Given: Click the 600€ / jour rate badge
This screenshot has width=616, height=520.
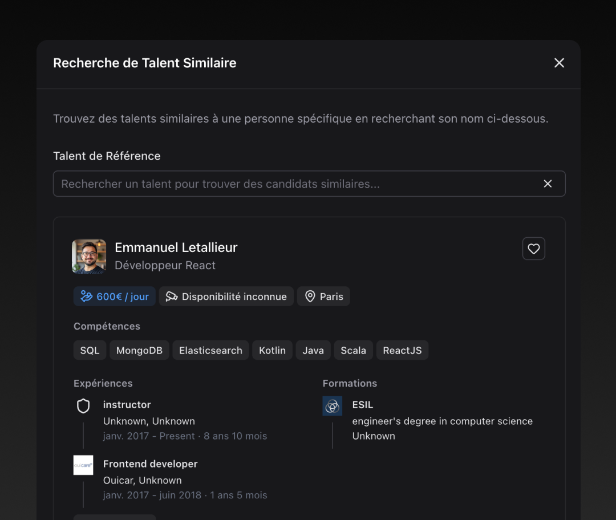Looking at the screenshot, I should click(114, 296).
